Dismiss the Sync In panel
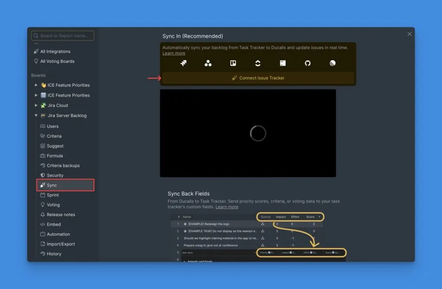442x289 pixels. (x=409, y=34)
